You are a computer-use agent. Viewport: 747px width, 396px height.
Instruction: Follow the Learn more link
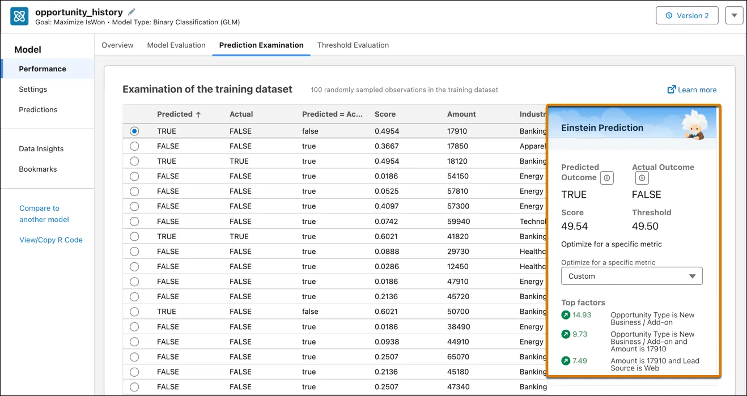697,90
